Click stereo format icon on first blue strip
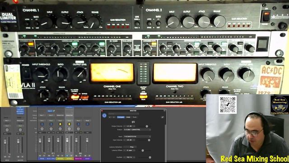 click(42, 124)
